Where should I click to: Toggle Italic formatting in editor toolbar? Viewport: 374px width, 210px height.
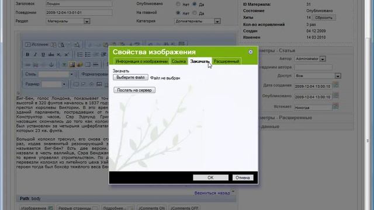pyautogui.click(x=35, y=54)
